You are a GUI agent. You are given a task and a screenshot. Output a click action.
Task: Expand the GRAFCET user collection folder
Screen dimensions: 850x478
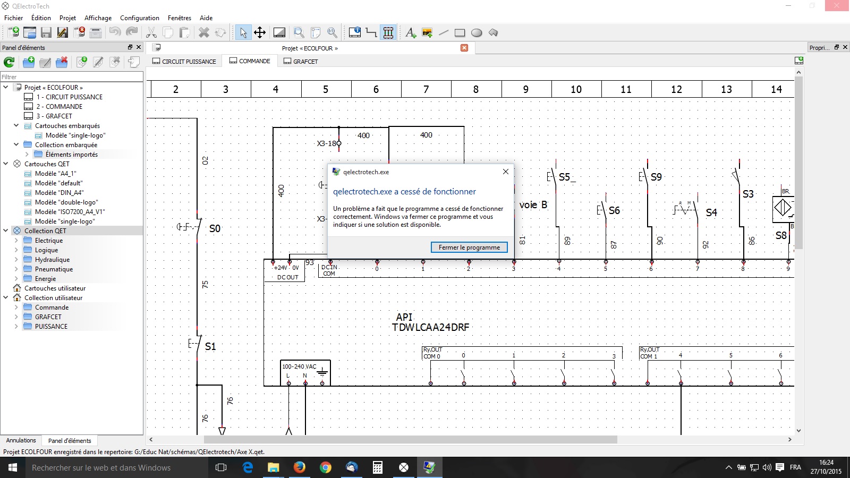click(16, 317)
